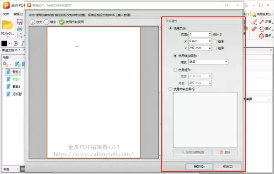Select the 周长 perimeter measure tool

[x=266, y=29]
